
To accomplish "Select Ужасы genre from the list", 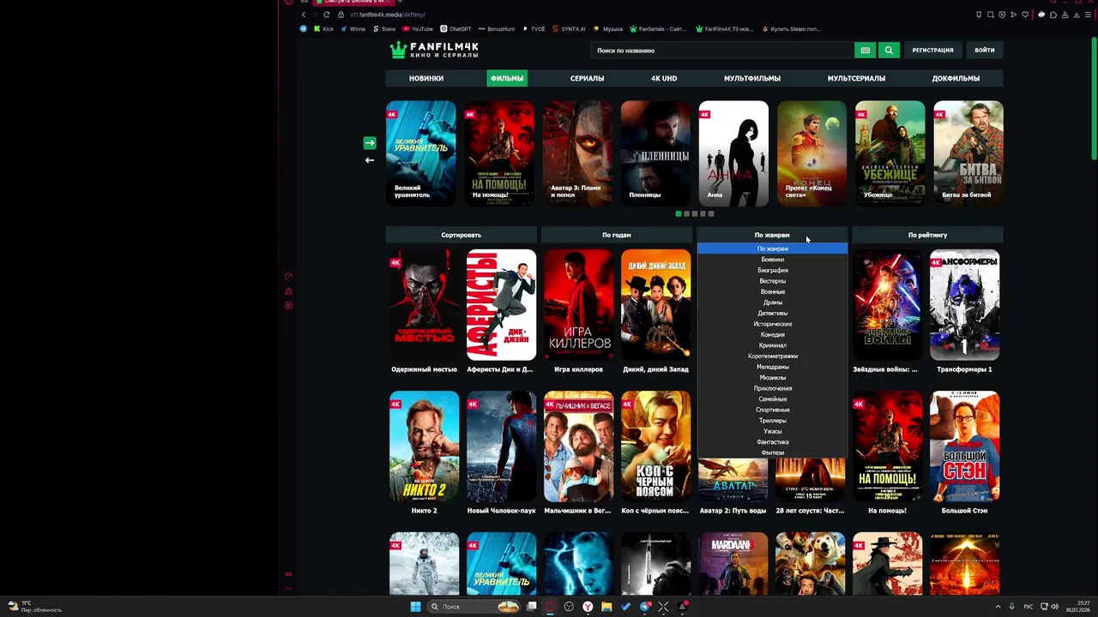I will [x=772, y=431].
